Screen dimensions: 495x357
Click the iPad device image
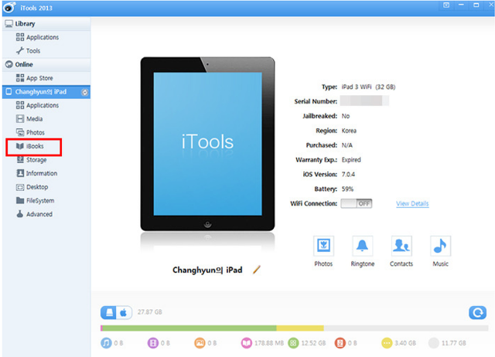tap(207, 144)
